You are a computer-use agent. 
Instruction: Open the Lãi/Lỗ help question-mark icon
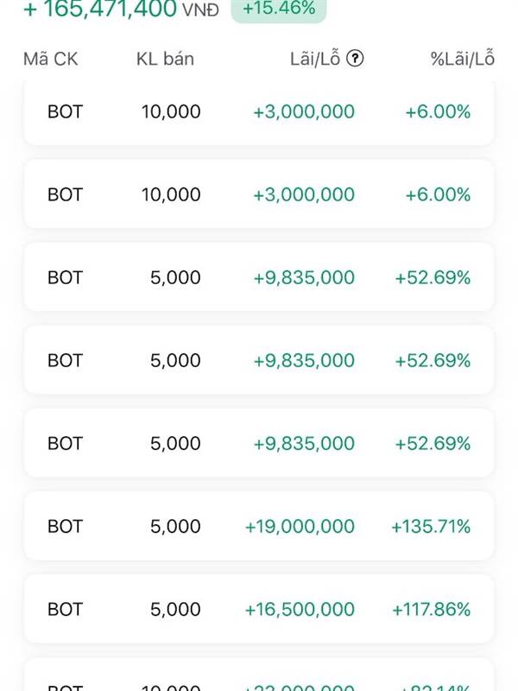[355, 58]
